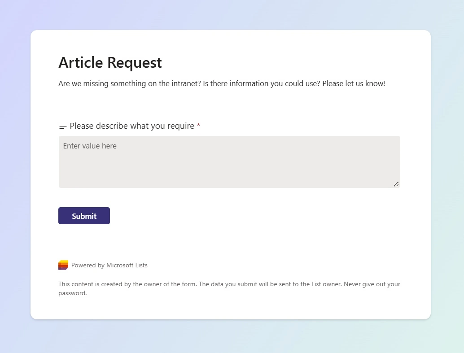Click the multi-line text icon beside question
464x353 pixels.
63,126
